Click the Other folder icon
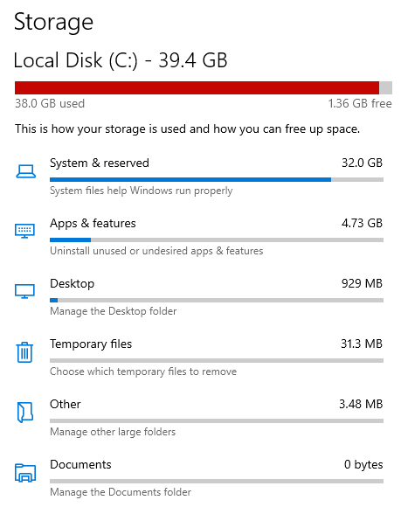Image resolution: width=401 pixels, height=507 pixels. click(25, 412)
